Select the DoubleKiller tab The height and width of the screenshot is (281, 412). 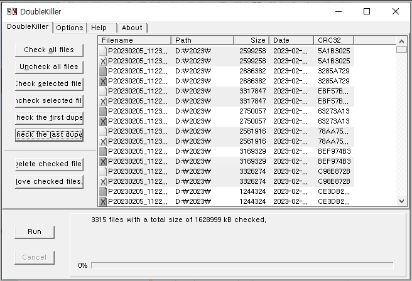coord(28,27)
